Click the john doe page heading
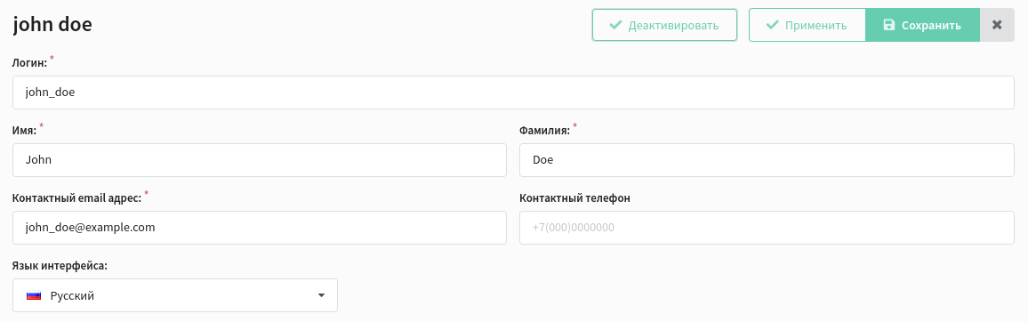 point(52,25)
